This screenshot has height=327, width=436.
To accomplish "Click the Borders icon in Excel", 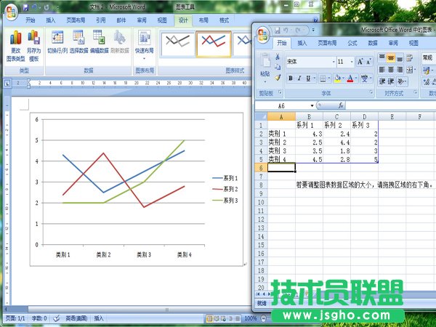I will point(323,78).
